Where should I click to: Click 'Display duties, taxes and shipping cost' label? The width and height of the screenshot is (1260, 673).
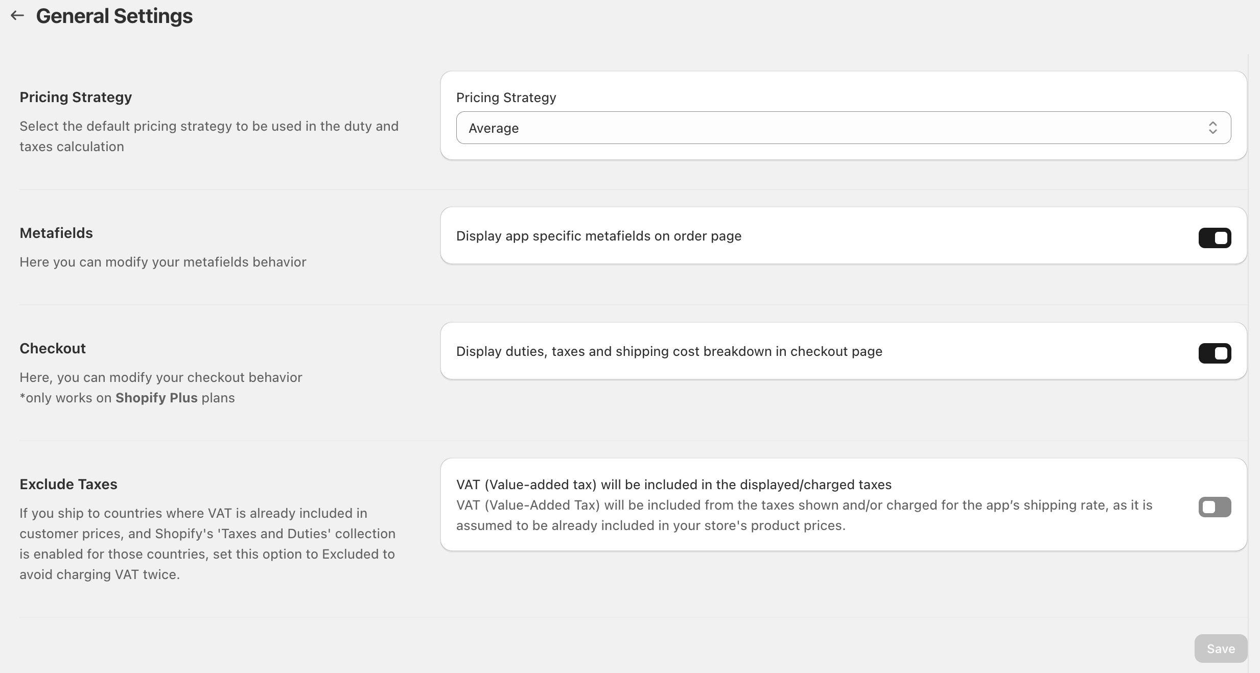coord(669,351)
